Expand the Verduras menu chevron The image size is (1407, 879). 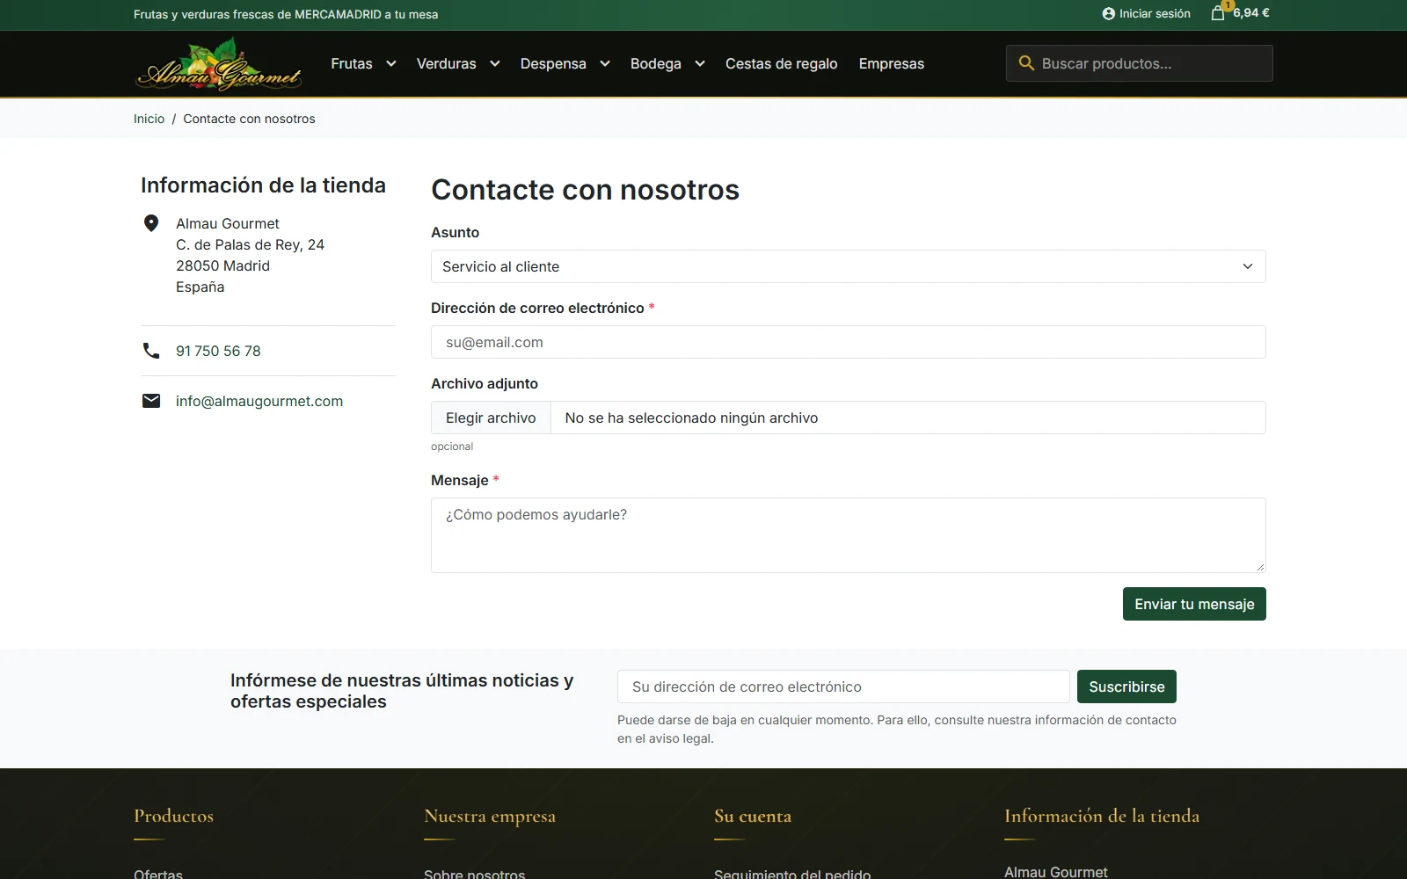[x=495, y=63]
